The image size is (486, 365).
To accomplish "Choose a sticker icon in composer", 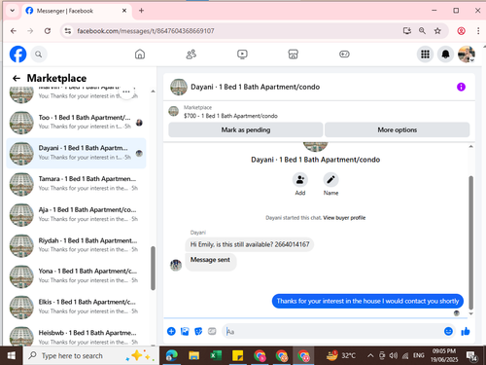I will point(198,331).
